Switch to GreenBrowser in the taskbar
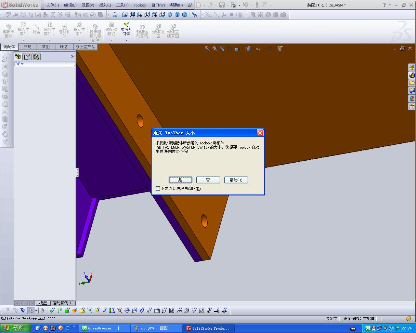This screenshot has width=416, height=333. tap(105, 328)
